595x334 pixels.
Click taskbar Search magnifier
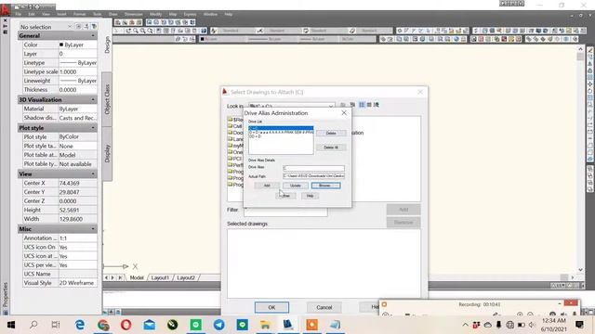[33, 325]
